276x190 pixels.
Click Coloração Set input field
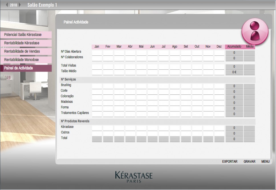(186, 97)
